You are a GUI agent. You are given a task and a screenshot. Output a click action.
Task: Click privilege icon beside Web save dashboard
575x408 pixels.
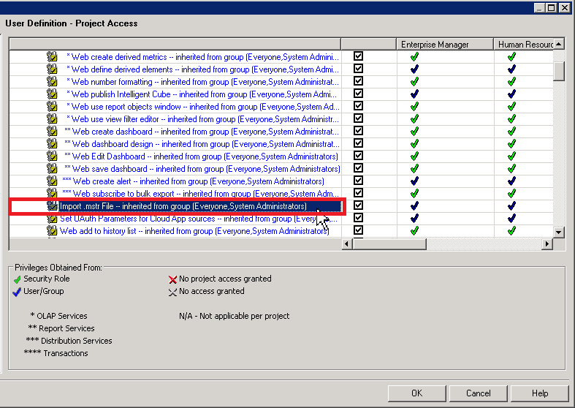pyautogui.click(x=52, y=169)
